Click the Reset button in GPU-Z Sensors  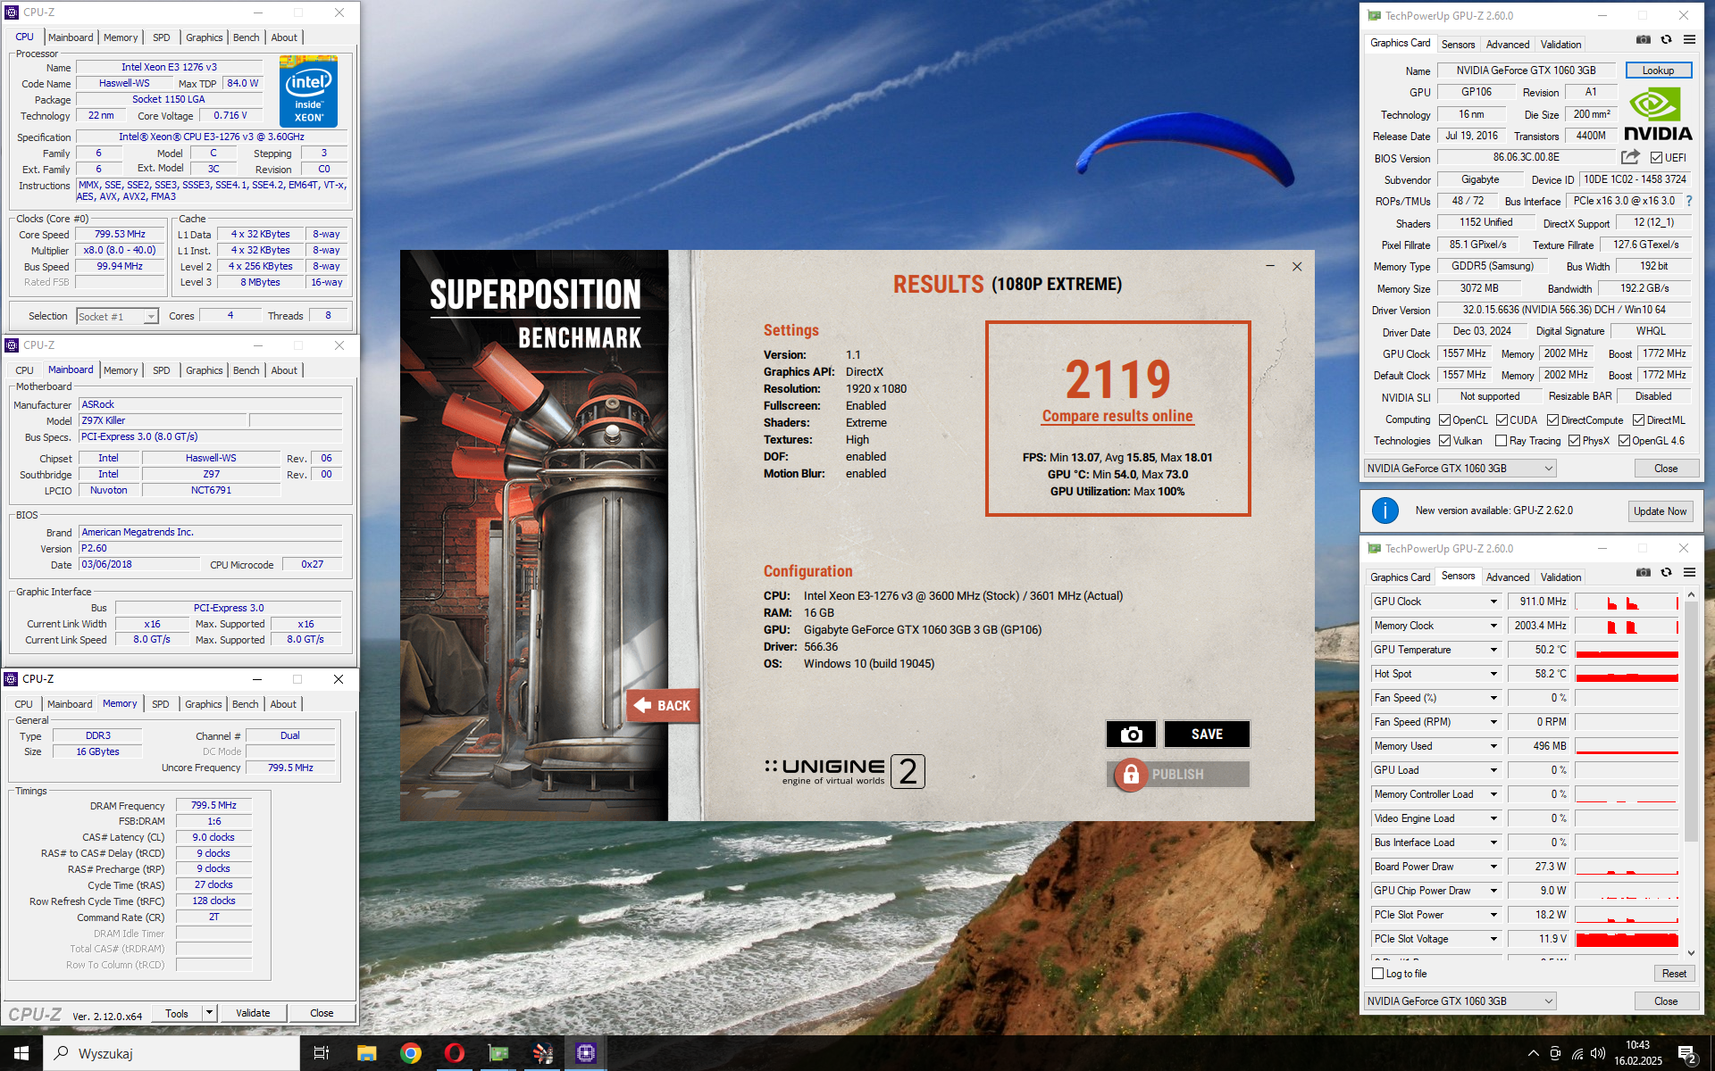point(1674,974)
